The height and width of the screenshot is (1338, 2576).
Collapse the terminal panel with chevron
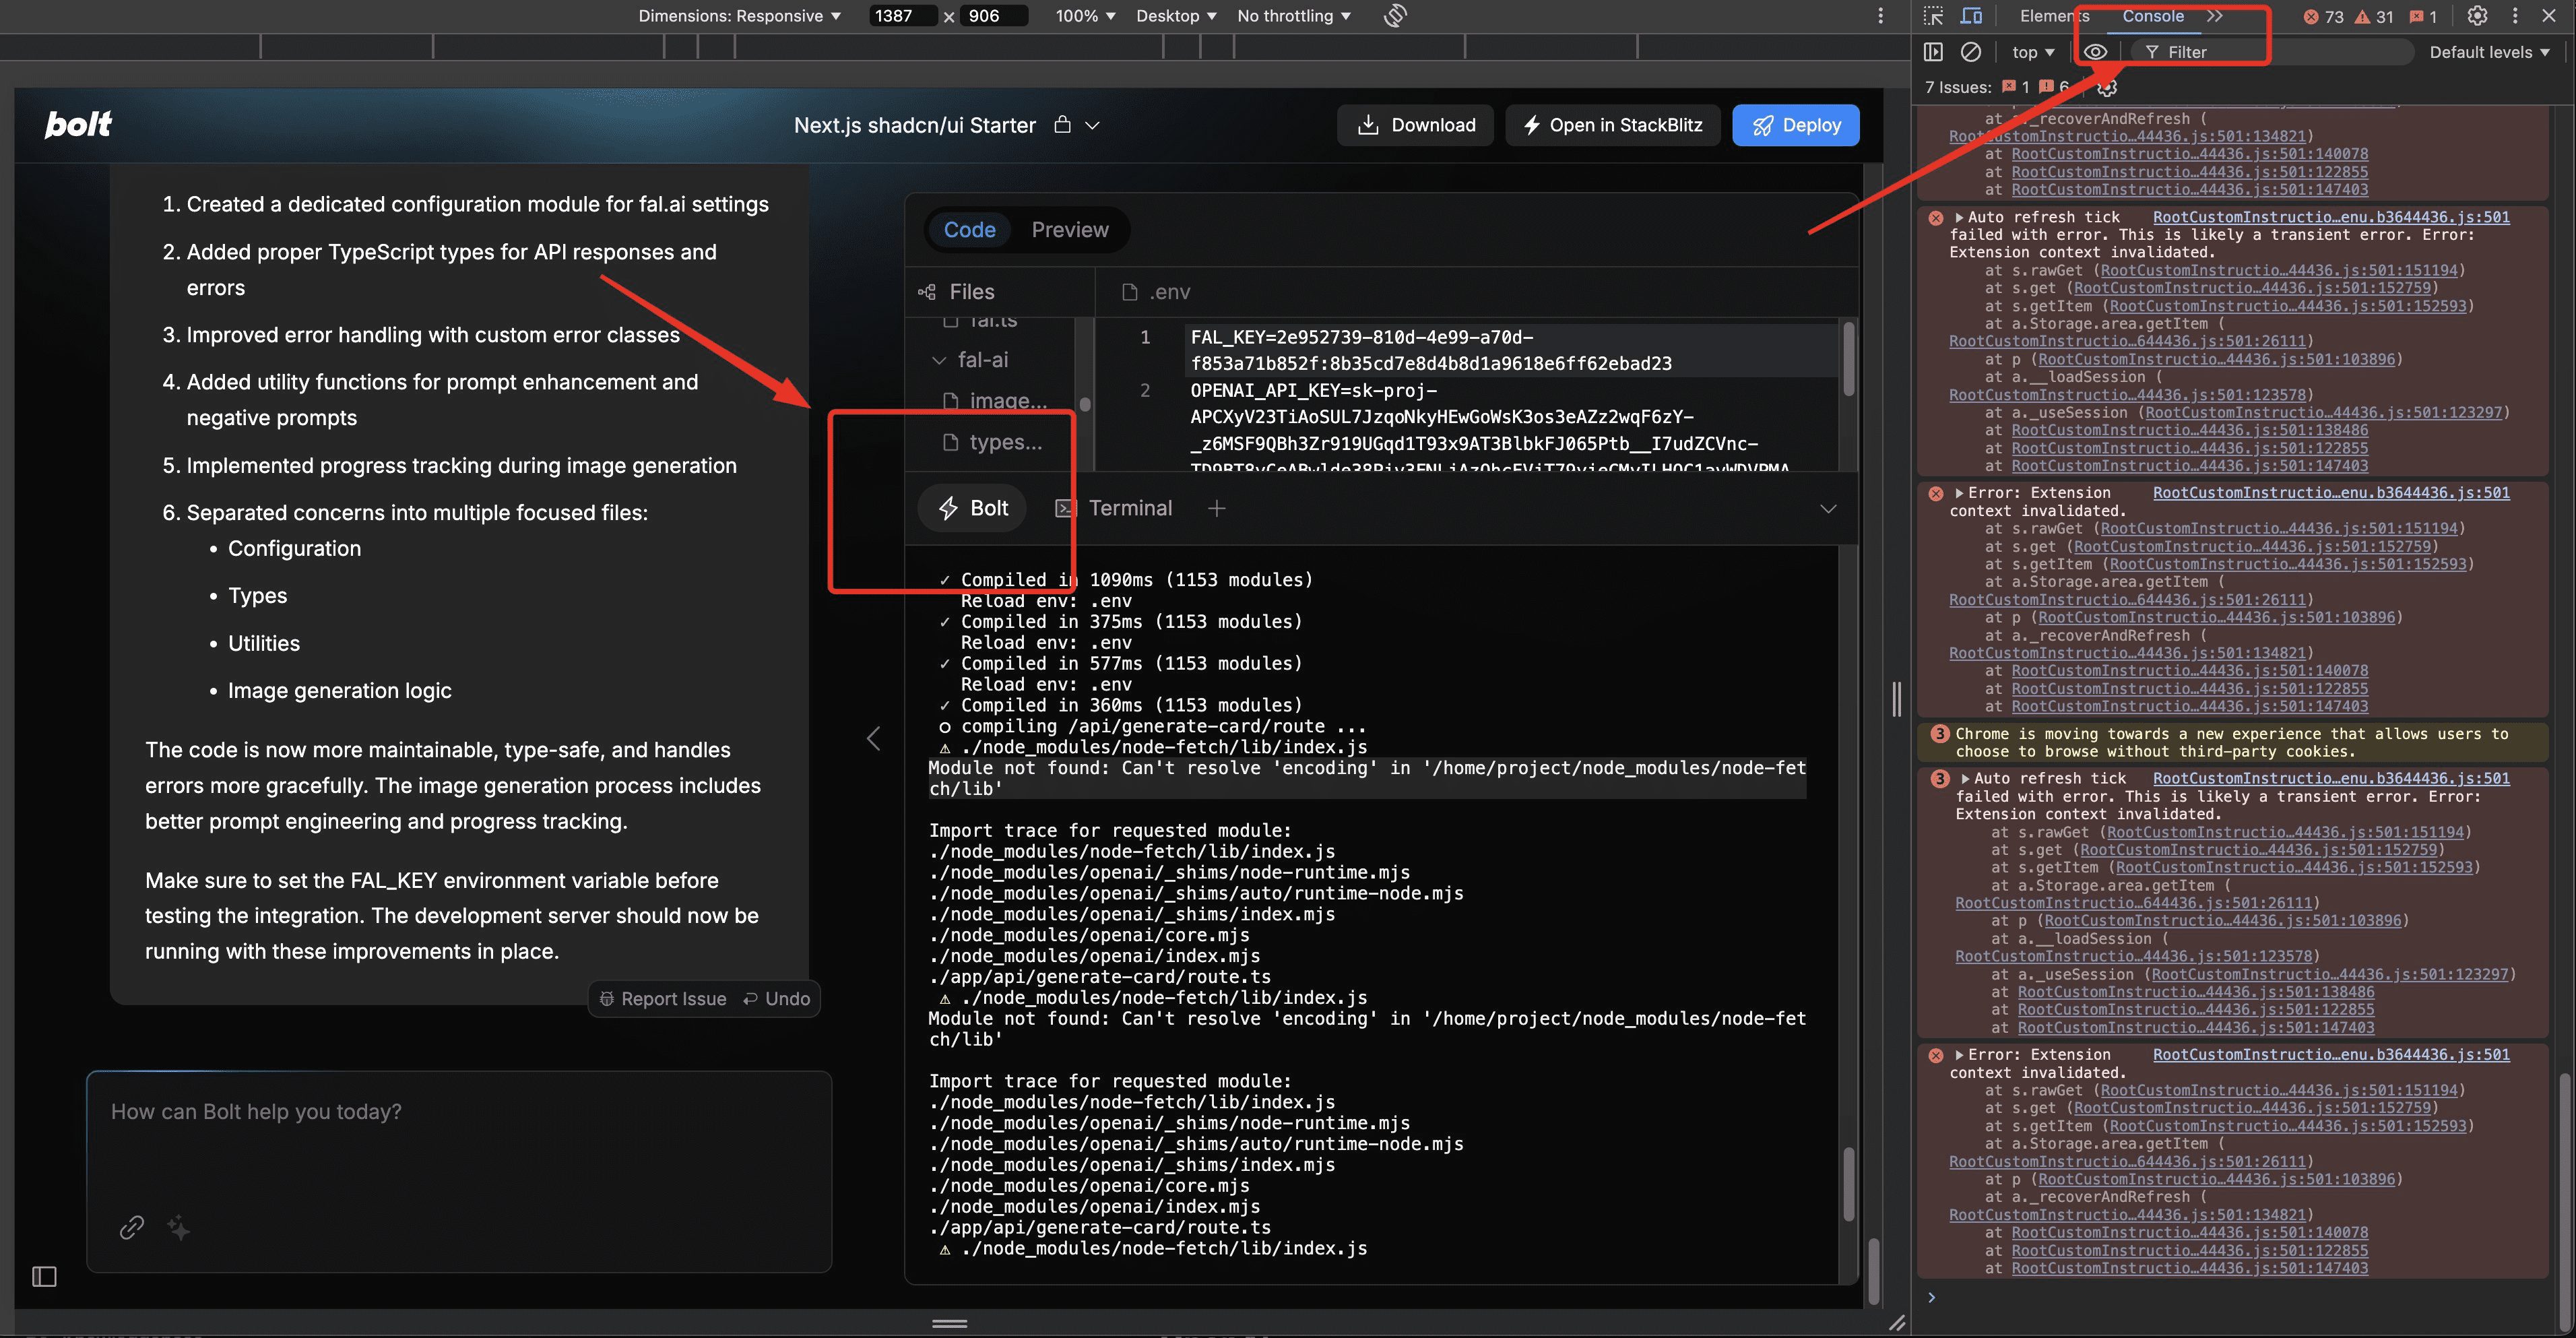[1828, 508]
